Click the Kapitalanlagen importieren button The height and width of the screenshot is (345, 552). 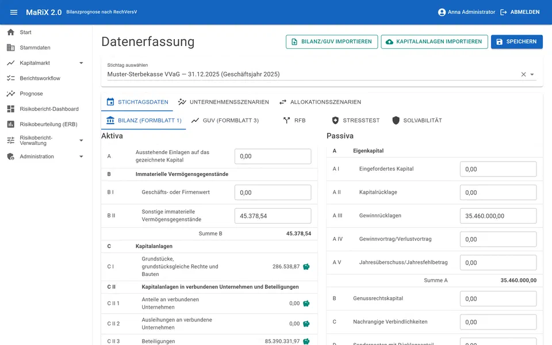(435, 41)
